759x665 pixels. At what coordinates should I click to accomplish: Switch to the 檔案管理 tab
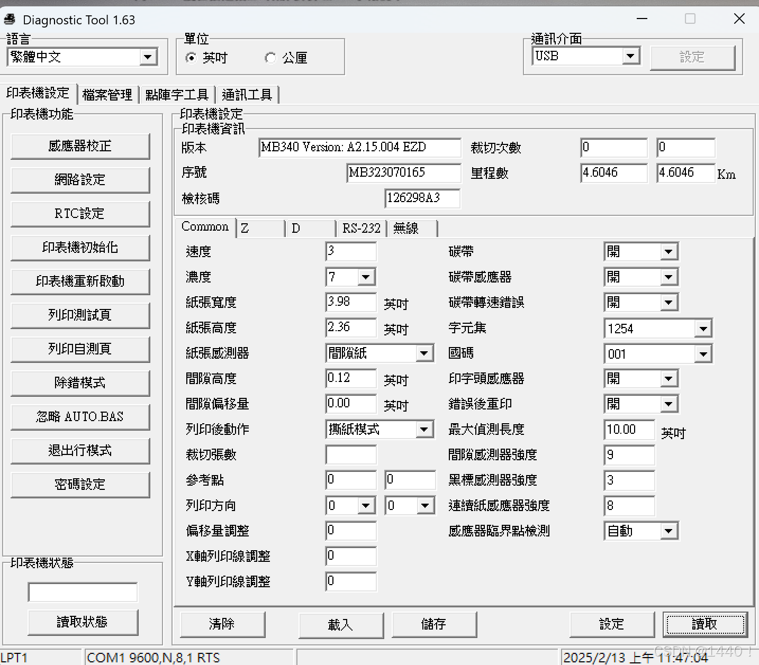click(x=107, y=94)
